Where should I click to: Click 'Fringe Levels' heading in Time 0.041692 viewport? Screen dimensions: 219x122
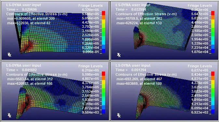click(x=90, y=66)
